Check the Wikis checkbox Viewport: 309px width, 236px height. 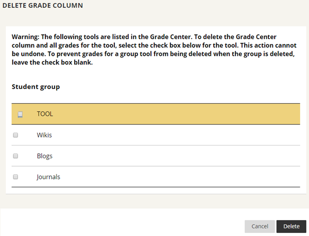15,135
